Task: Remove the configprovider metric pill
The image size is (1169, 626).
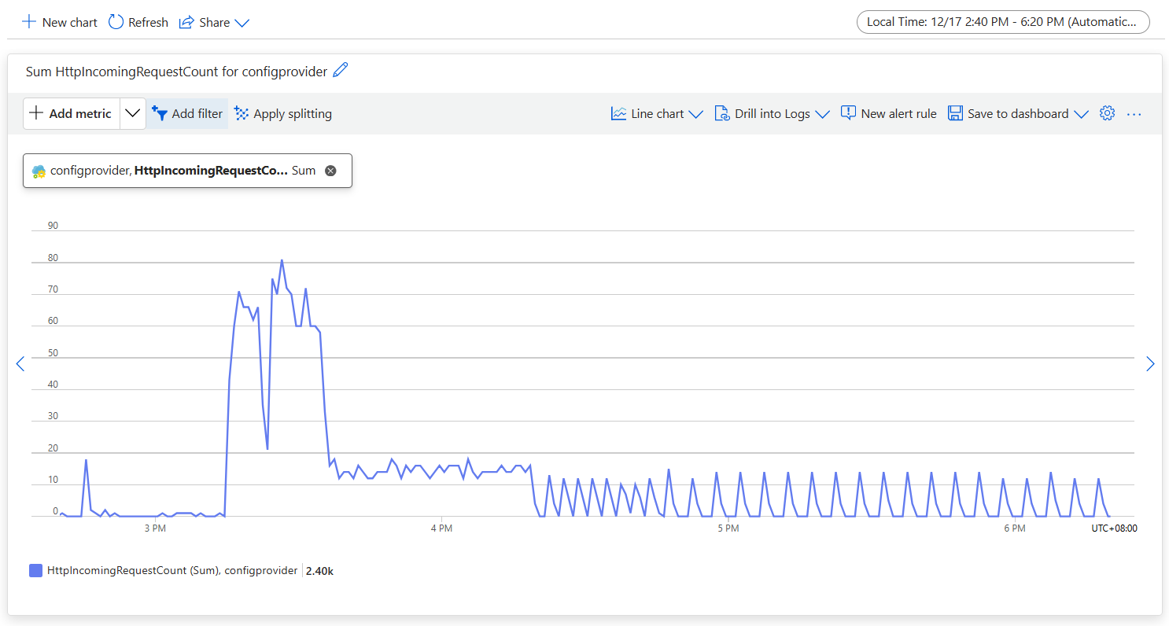Action: point(330,171)
